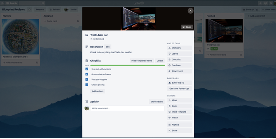Make Template from this card
This screenshot has width=276, height=139.
[x=179, y=112]
